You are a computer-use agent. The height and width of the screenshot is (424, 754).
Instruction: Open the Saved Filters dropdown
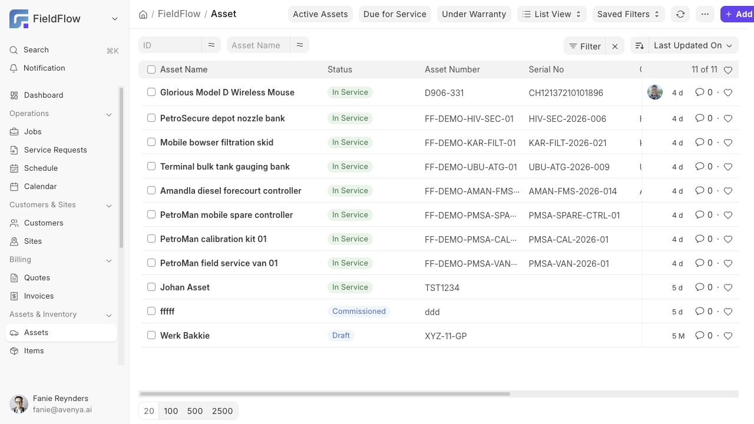(x=629, y=14)
